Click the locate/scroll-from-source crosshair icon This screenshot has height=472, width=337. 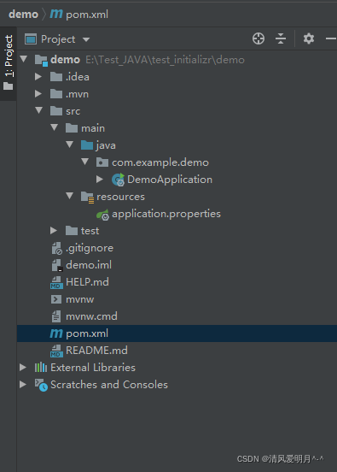259,38
